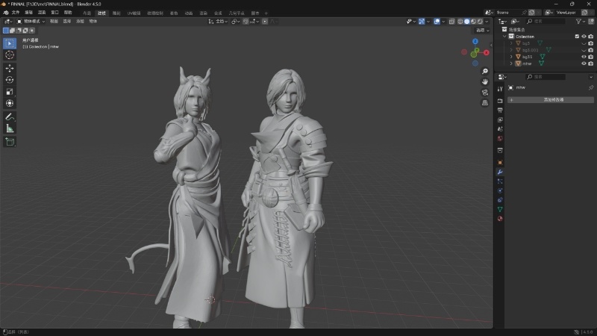Toggle Collection exclude checkbox
The image size is (597, 336).
[x=577, y=37]
